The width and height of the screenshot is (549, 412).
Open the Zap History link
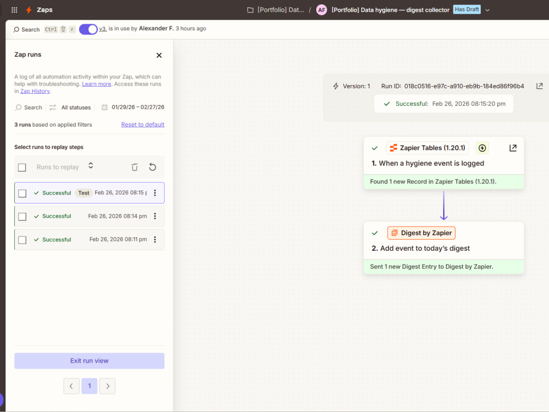click(35, 91)
